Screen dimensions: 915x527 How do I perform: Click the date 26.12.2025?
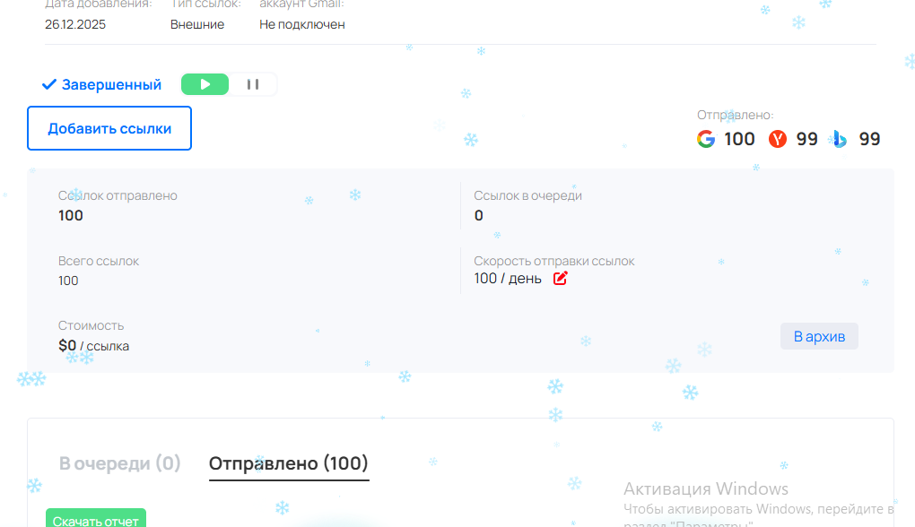coord(75,24)
